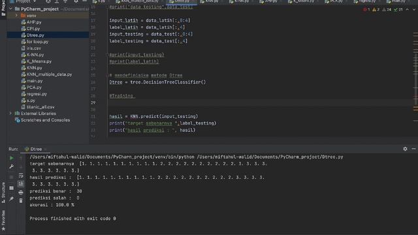The image size is (418, 235).
Task: Pin the Run tab with pin icon
Action: click(x=12, y=198)
